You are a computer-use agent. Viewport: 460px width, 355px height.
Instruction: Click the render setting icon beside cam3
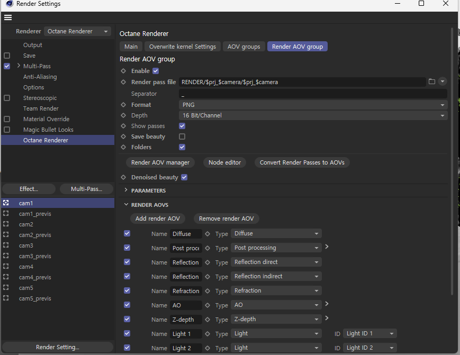click(x=6, y=245)
